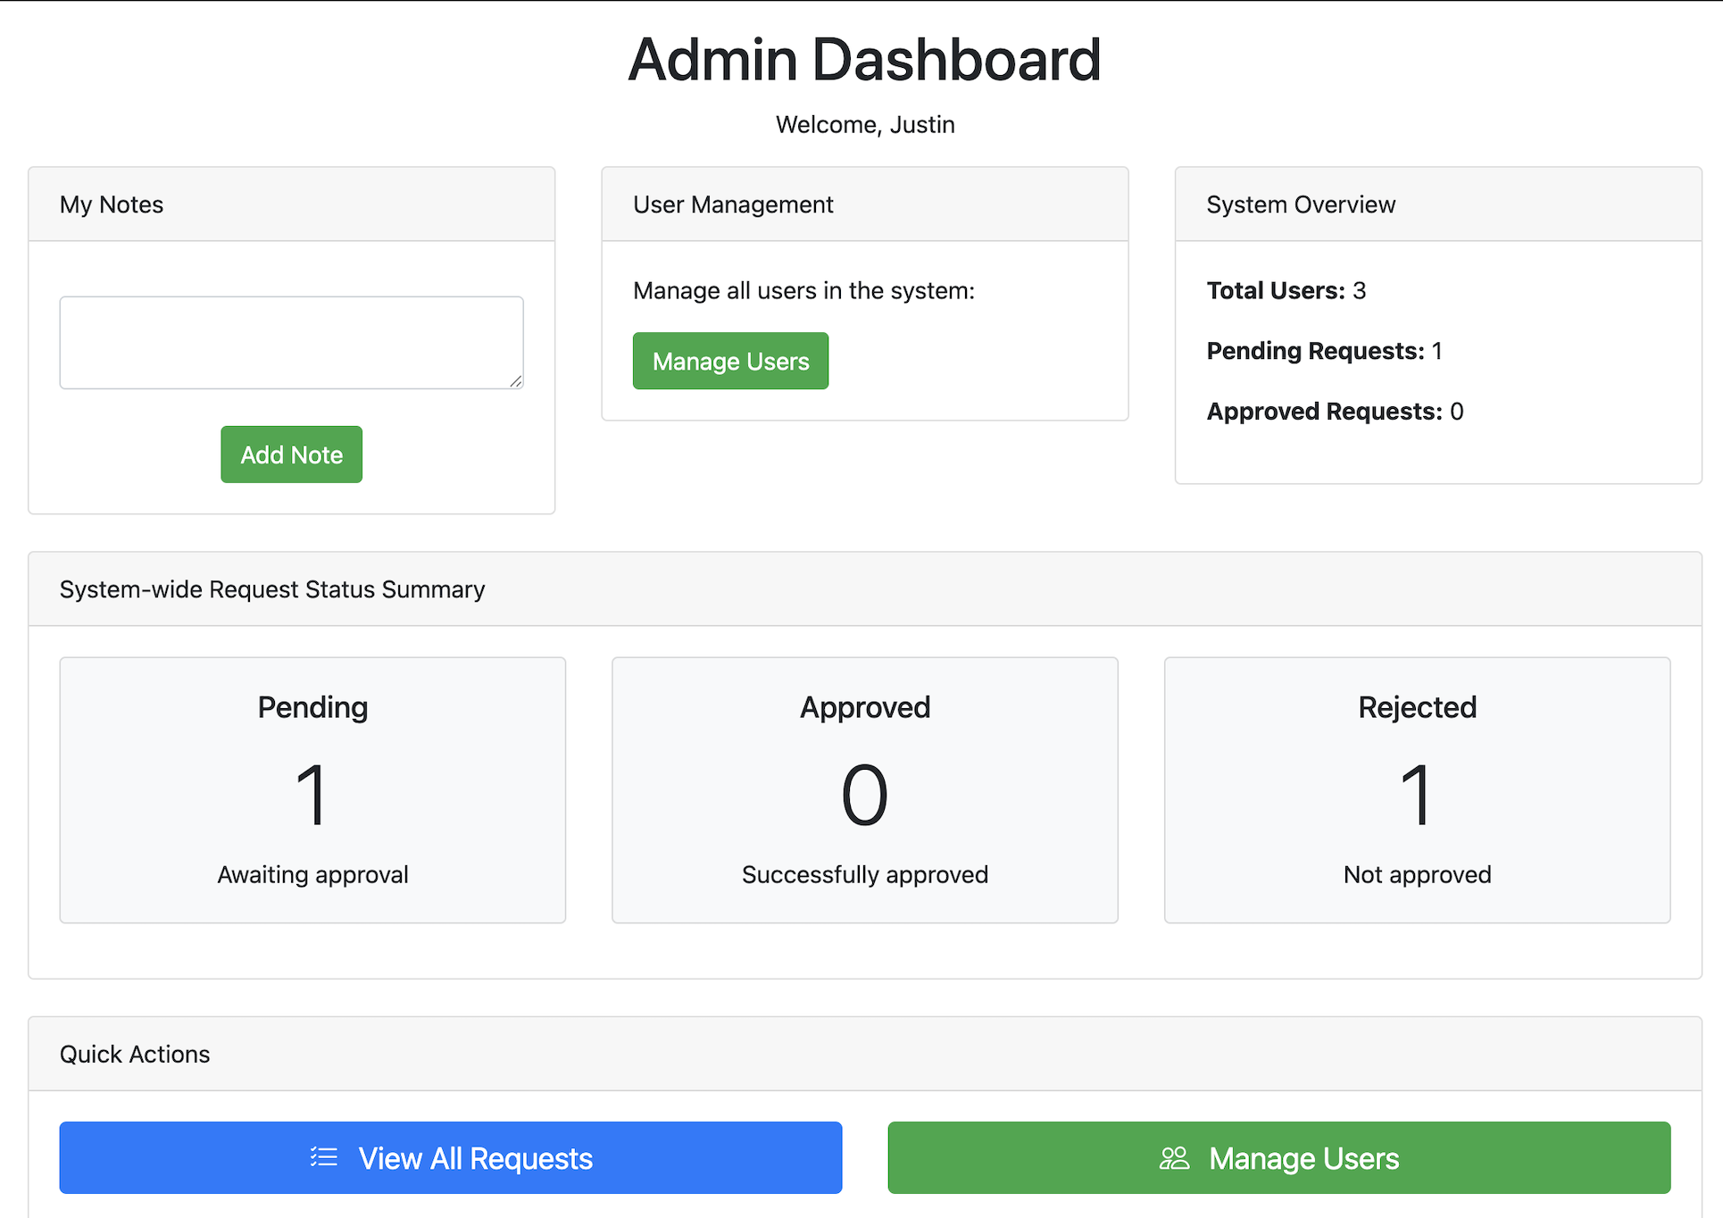Click the Total Users value in System Overview

click(x=1361, y=289)
